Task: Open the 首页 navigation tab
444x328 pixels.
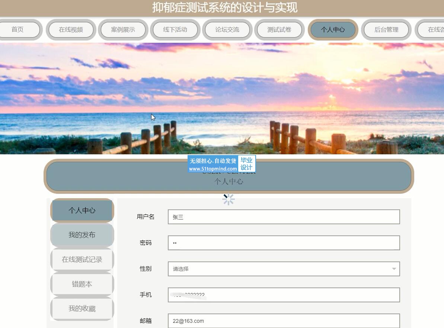Action: (18, 30)
